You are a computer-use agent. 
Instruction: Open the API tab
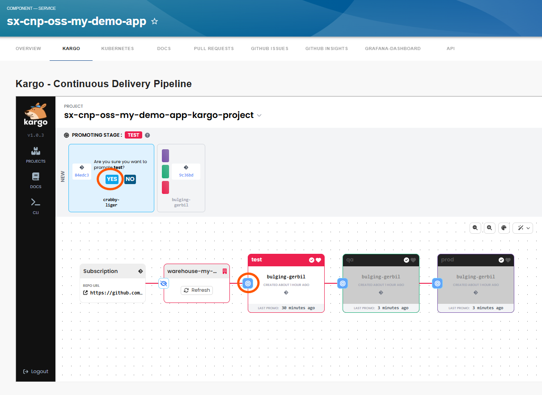451,48
